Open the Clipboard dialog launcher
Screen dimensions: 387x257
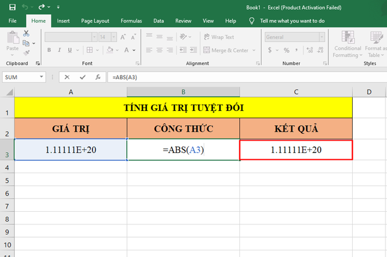tap(38, 63)
